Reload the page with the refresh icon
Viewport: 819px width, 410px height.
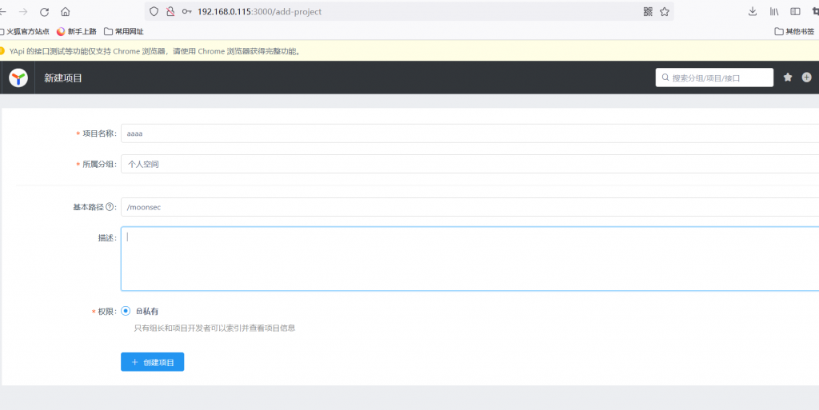(x=44, y=12)
